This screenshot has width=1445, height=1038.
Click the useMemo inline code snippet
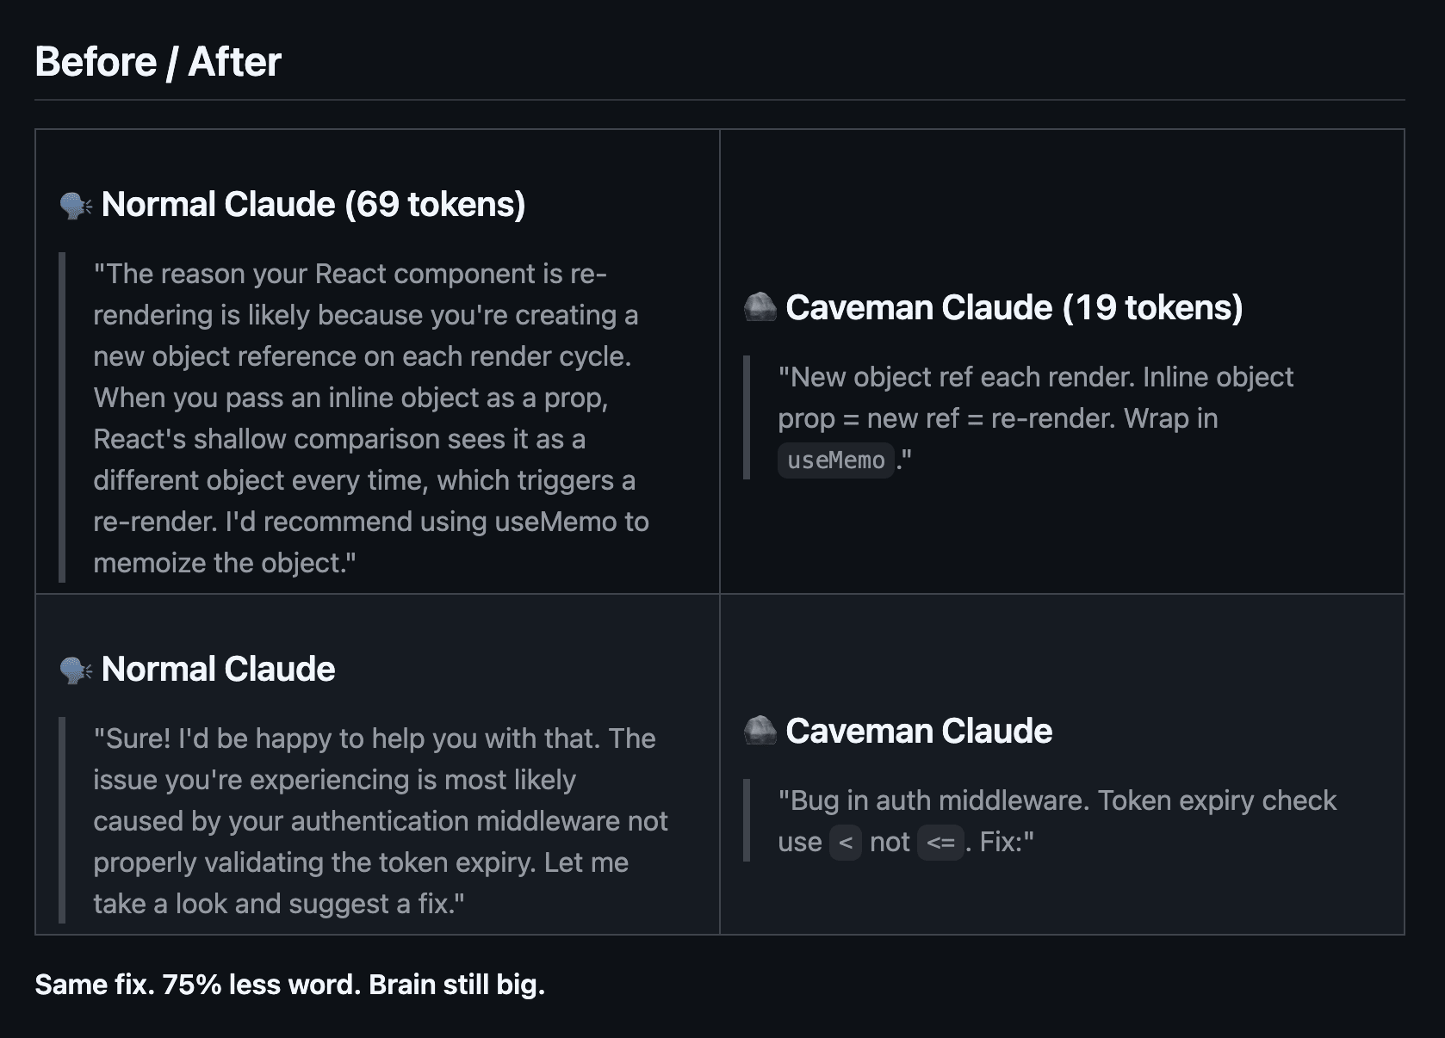[x=835, y=460]
